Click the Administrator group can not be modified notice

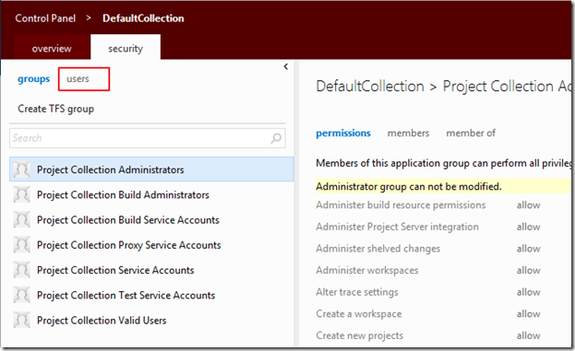click(x=409, y=187)
